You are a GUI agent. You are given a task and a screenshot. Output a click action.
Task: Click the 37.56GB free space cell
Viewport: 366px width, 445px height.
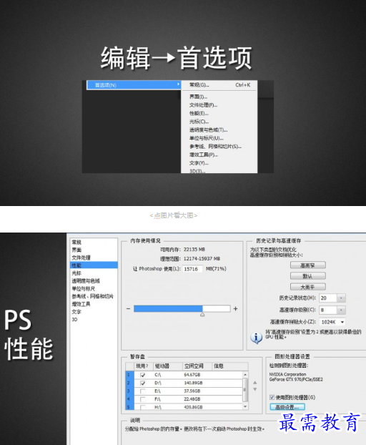[x=192, y=391]
